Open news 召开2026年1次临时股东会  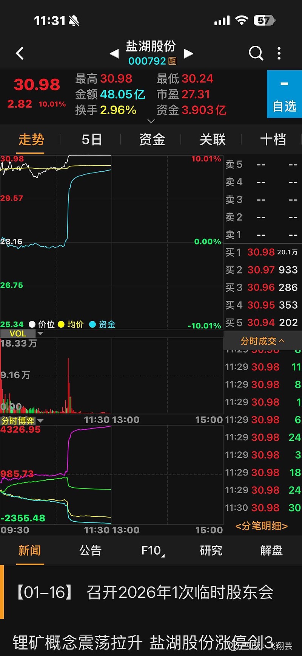tap(151, 592)
